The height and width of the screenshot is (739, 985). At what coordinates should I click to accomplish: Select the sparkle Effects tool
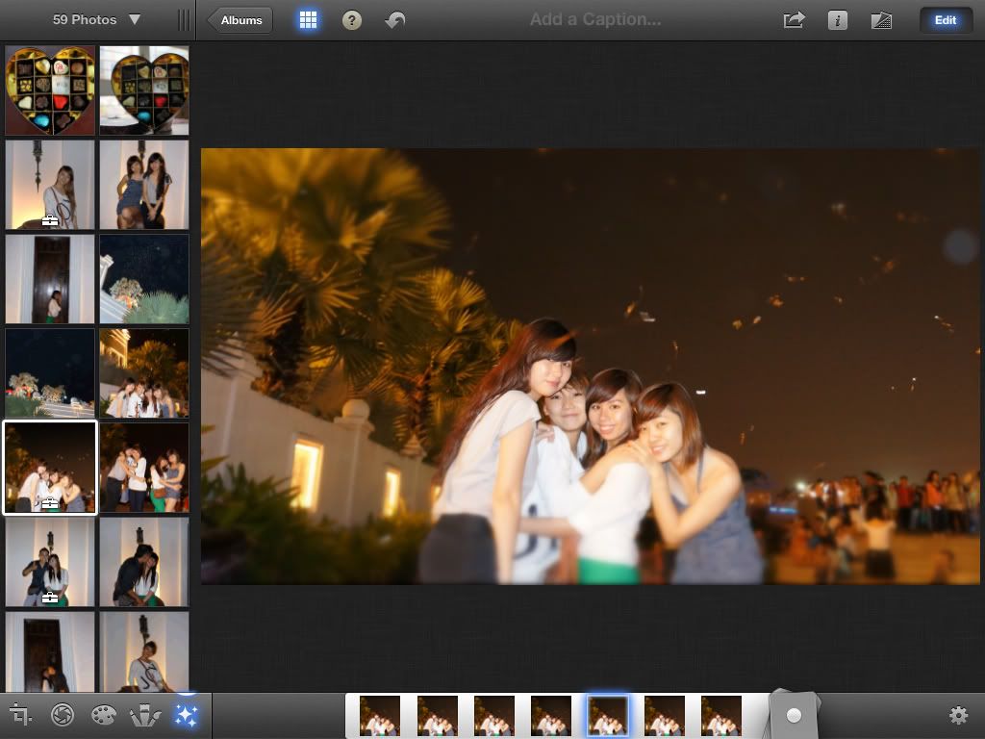(x=186, y=715)
